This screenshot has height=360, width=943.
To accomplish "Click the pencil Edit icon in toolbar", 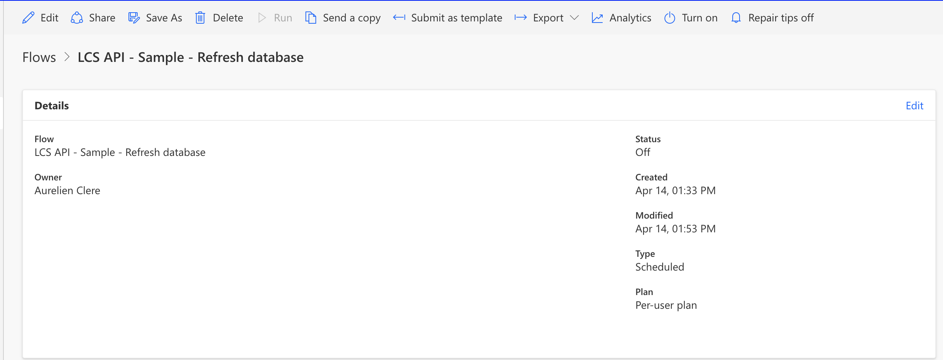I will pos(28,18).
